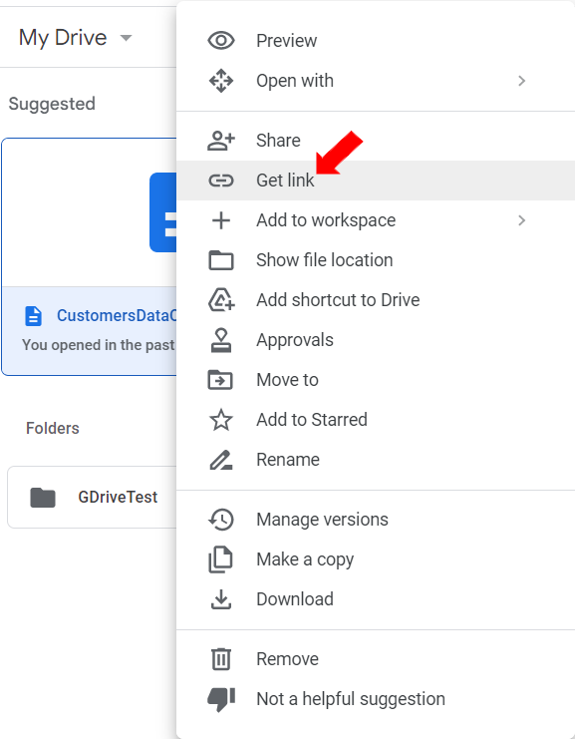Select the CustomersData suggested file thumbnail
575x739 pixels.
90,212
